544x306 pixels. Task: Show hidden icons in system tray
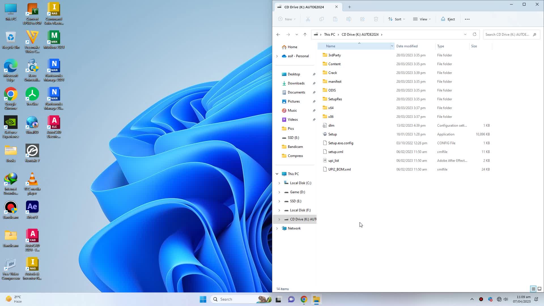pos(472,299)
